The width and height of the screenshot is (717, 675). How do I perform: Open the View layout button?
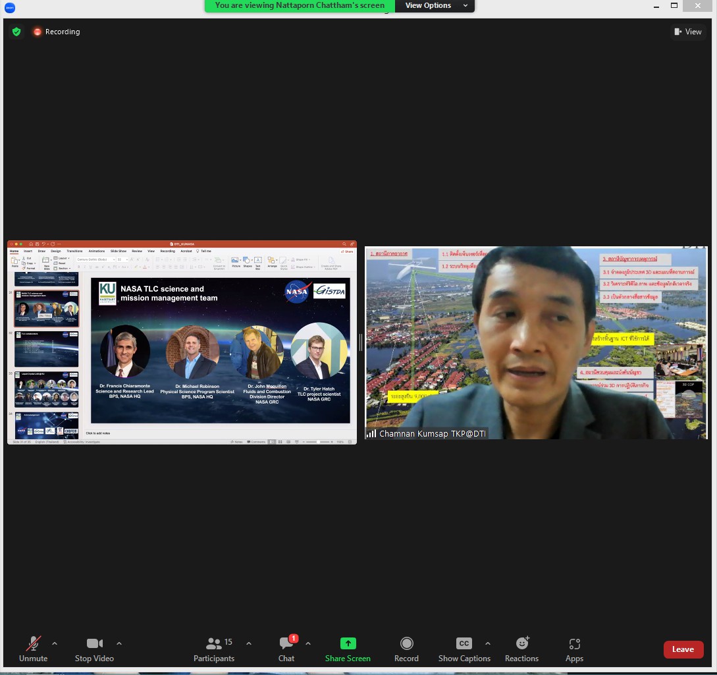pyautogui.click(x=688, y=32)
